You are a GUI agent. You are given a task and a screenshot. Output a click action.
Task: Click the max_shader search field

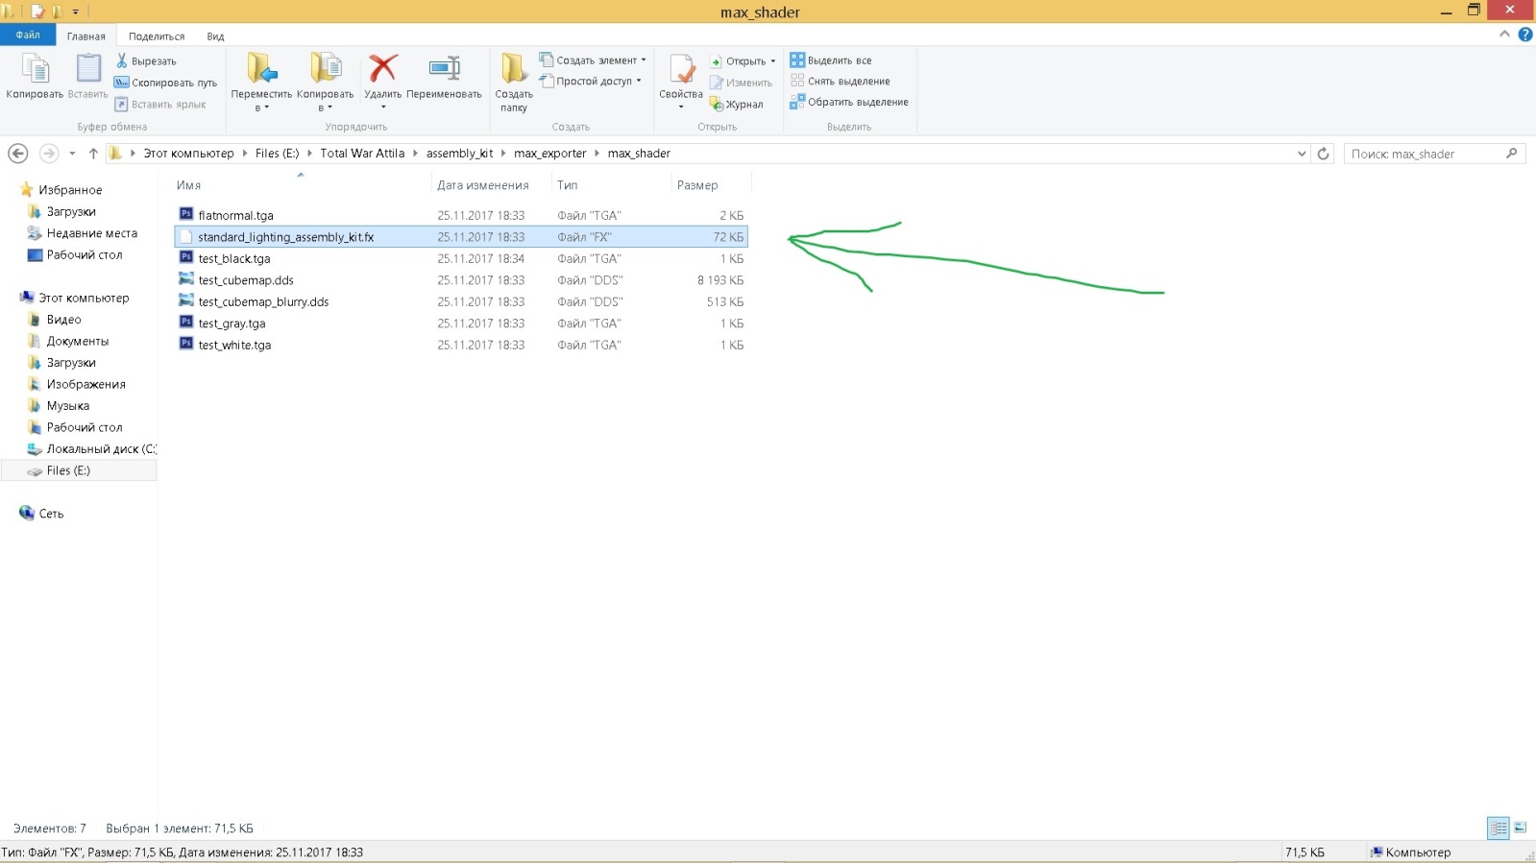[1425, 154]
